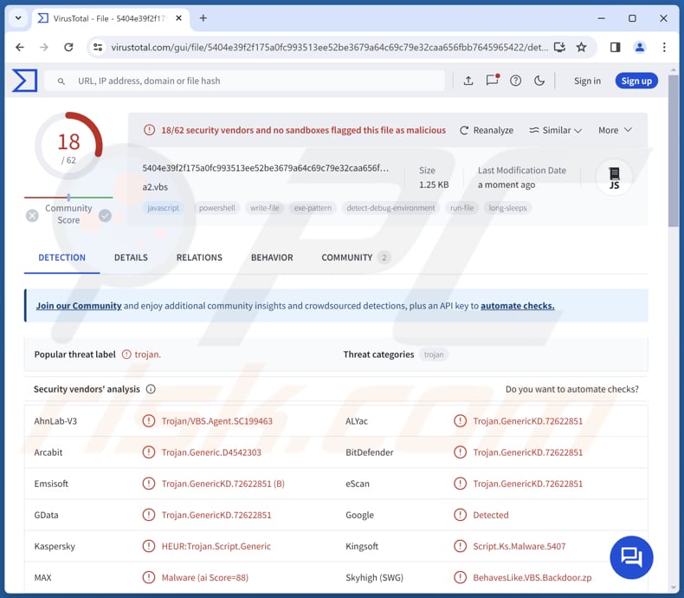Image resolution: width=684 pixels, height=598 pixels.
Task: Open the browser tab search chevron
Action: coord(18,17)
